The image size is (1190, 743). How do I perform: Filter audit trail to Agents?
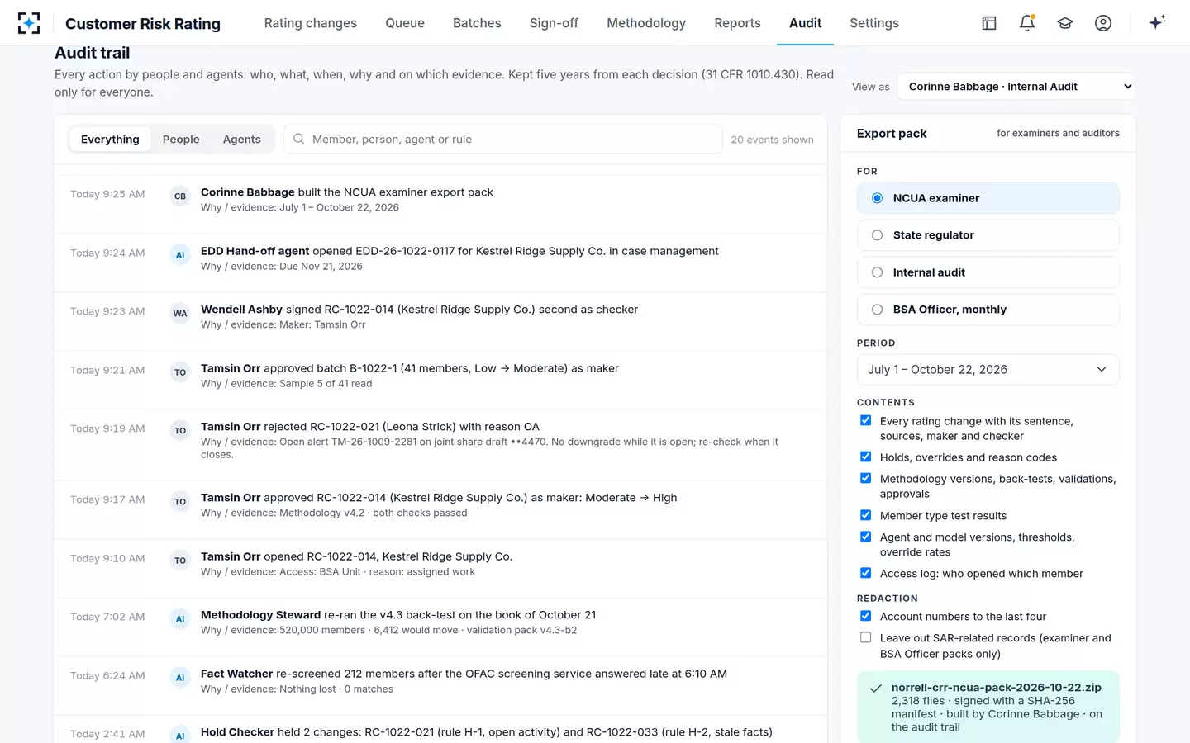242,140
